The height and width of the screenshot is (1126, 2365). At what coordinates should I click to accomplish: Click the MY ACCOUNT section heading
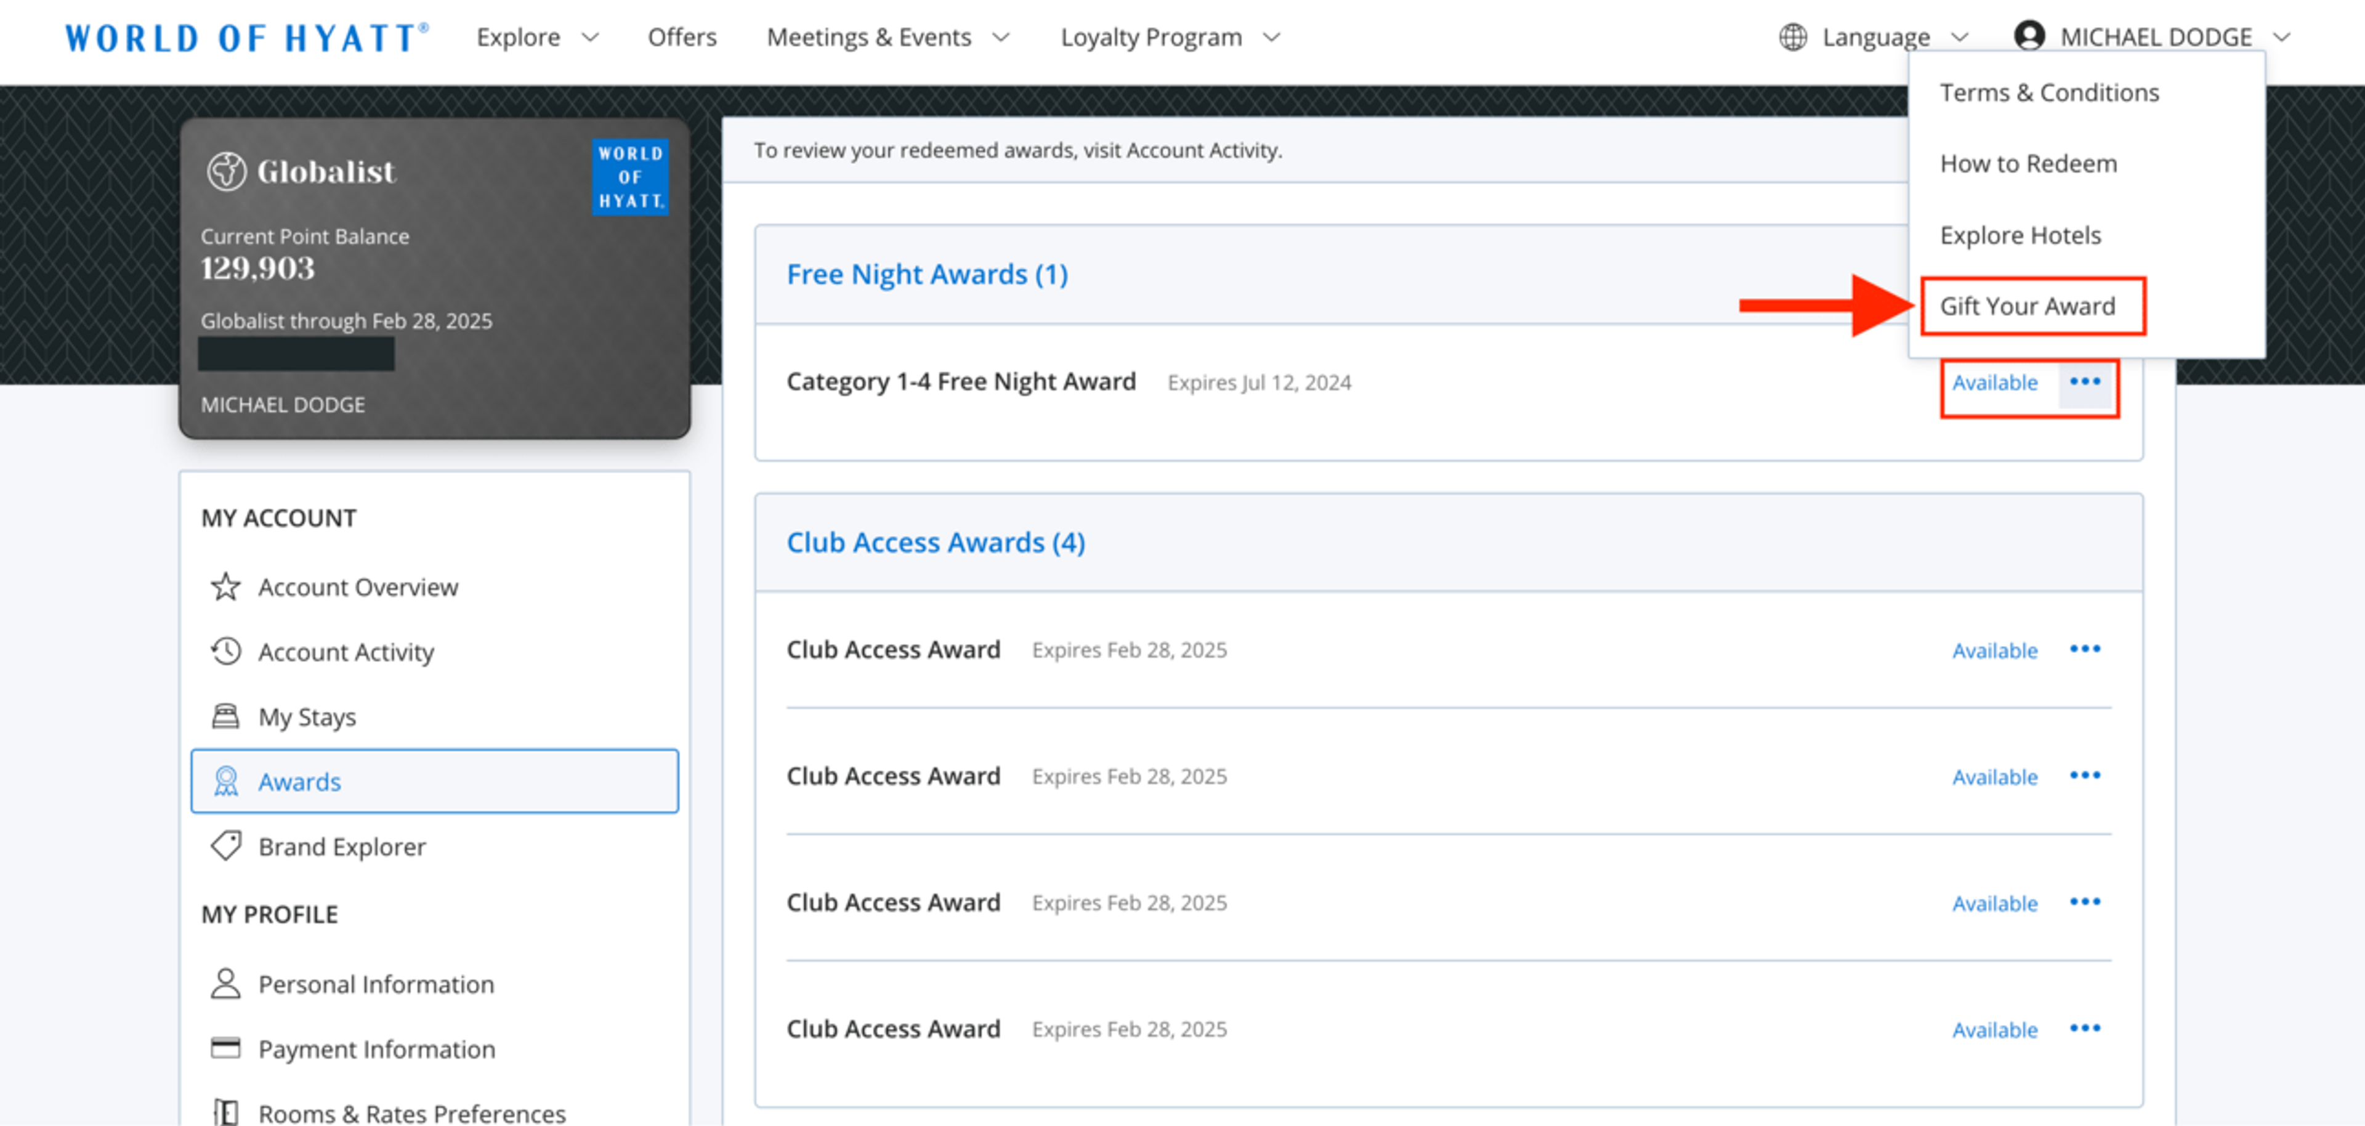pos(278,518)
